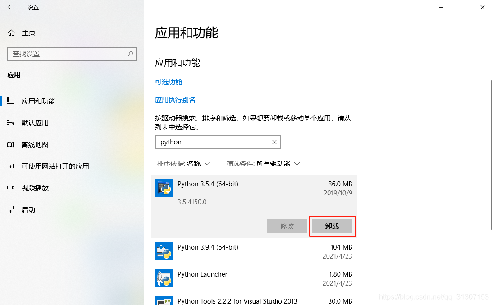Click the map icon beside 离线地图
The height and width of the screenshot is (305, 493).
pos(11,144)
